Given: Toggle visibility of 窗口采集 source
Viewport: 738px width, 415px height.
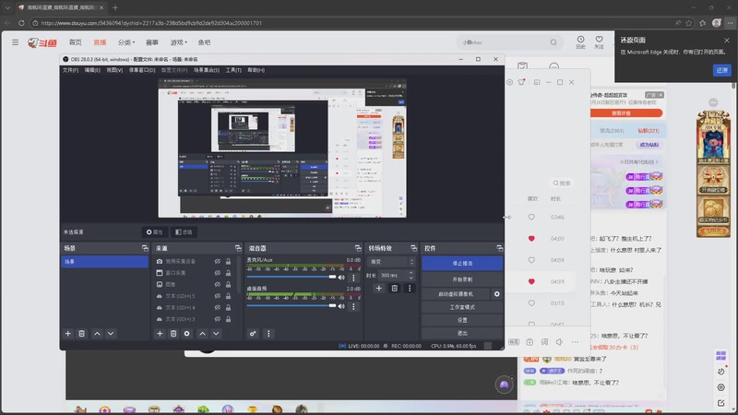Looking at the screenshot, I should (x=218, y=273).
